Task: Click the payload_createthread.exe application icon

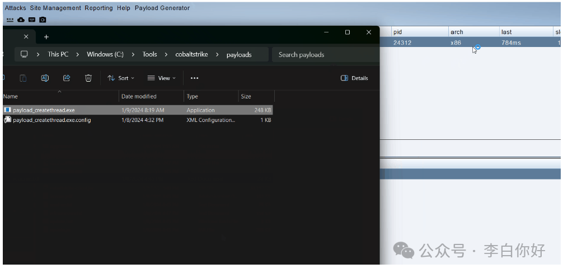Action: click(7, 110)
